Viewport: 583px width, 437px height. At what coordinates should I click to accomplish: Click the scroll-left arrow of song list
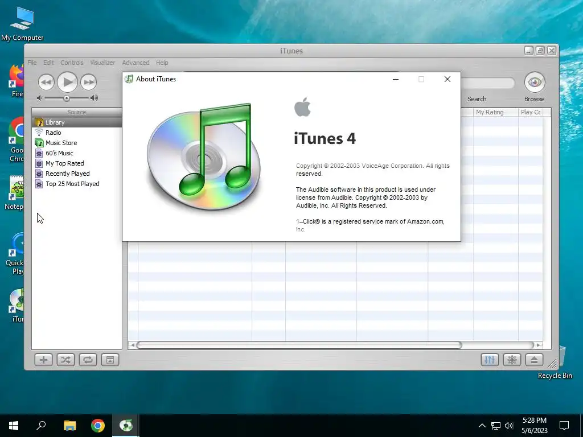pos(132,345)
